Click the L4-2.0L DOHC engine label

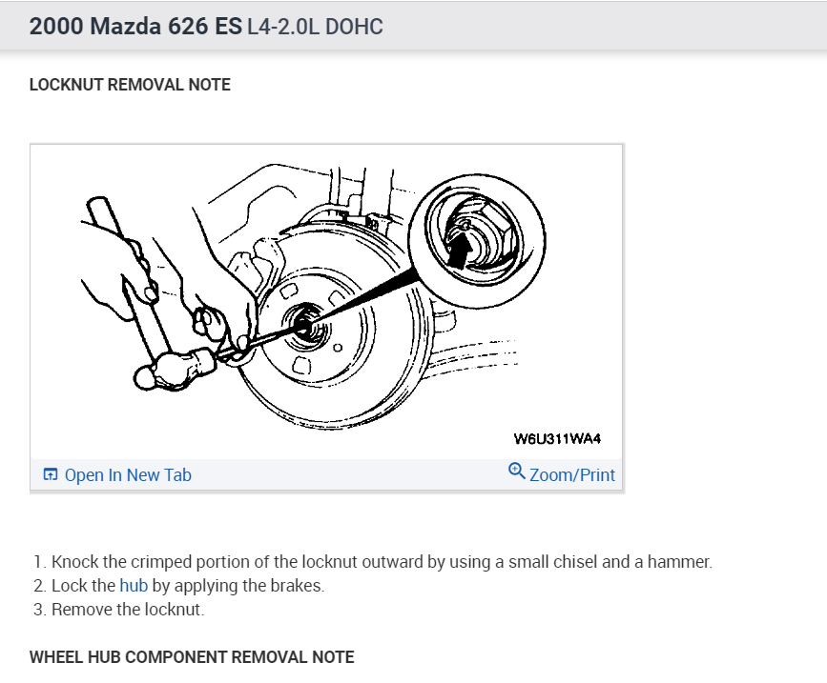click(315, 27)
